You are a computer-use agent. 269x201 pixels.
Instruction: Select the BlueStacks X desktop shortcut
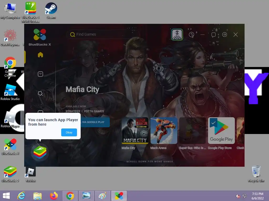[x=10, y=147]
